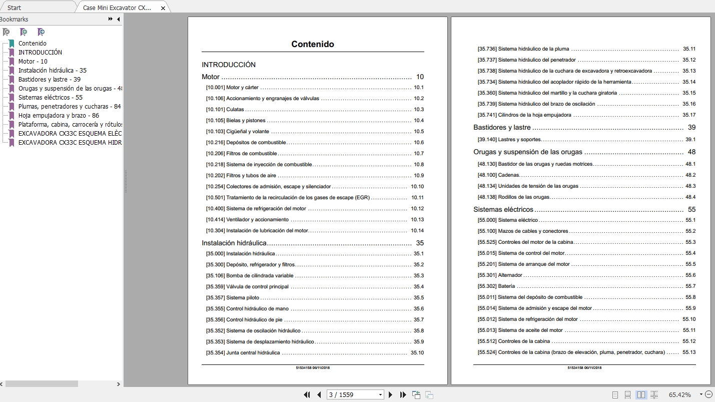Select continuous page layout
715x402 pixels.
pos(627,395)
